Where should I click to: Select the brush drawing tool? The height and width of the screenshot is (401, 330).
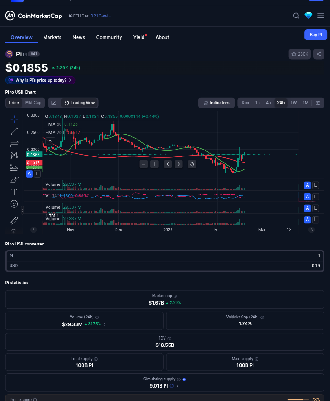pos(14,180)
